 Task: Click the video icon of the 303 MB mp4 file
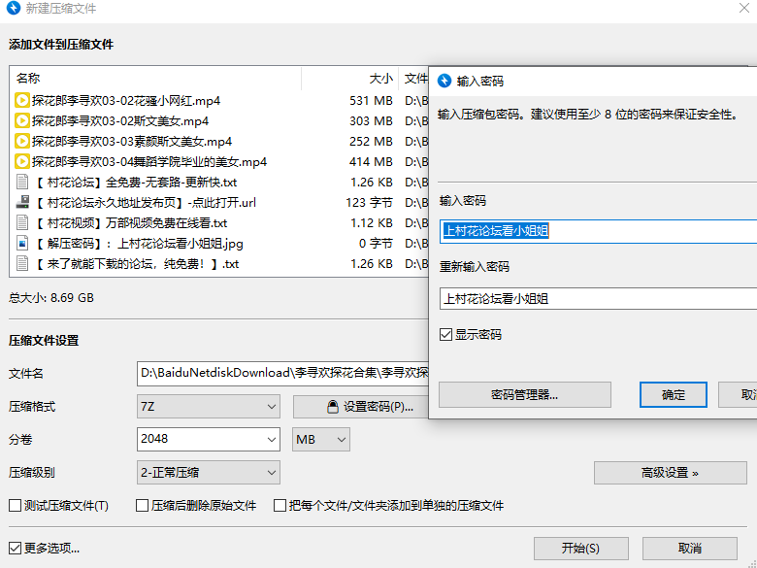click(23, 120)
